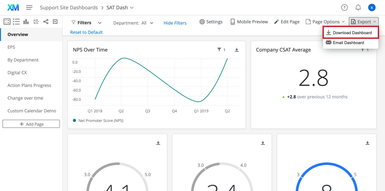Hide Filters on the dashboard
The image size is (385, 191).
tap(175, 23)
